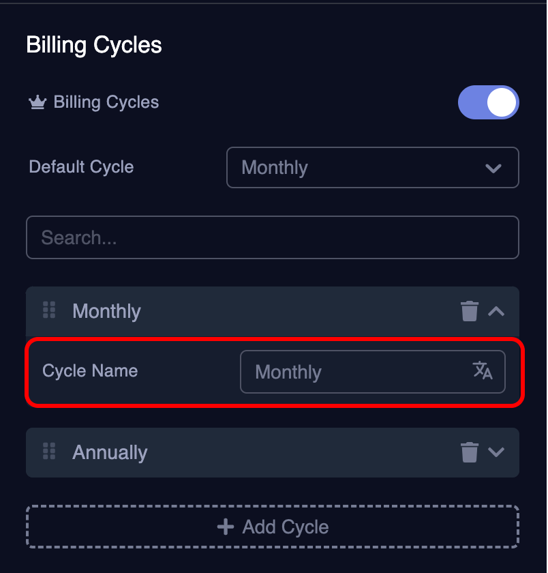Viewport: 548px width, 573px height.
Task: Click the drag handle on the Monthly cycle
Action: click(48, 310)
